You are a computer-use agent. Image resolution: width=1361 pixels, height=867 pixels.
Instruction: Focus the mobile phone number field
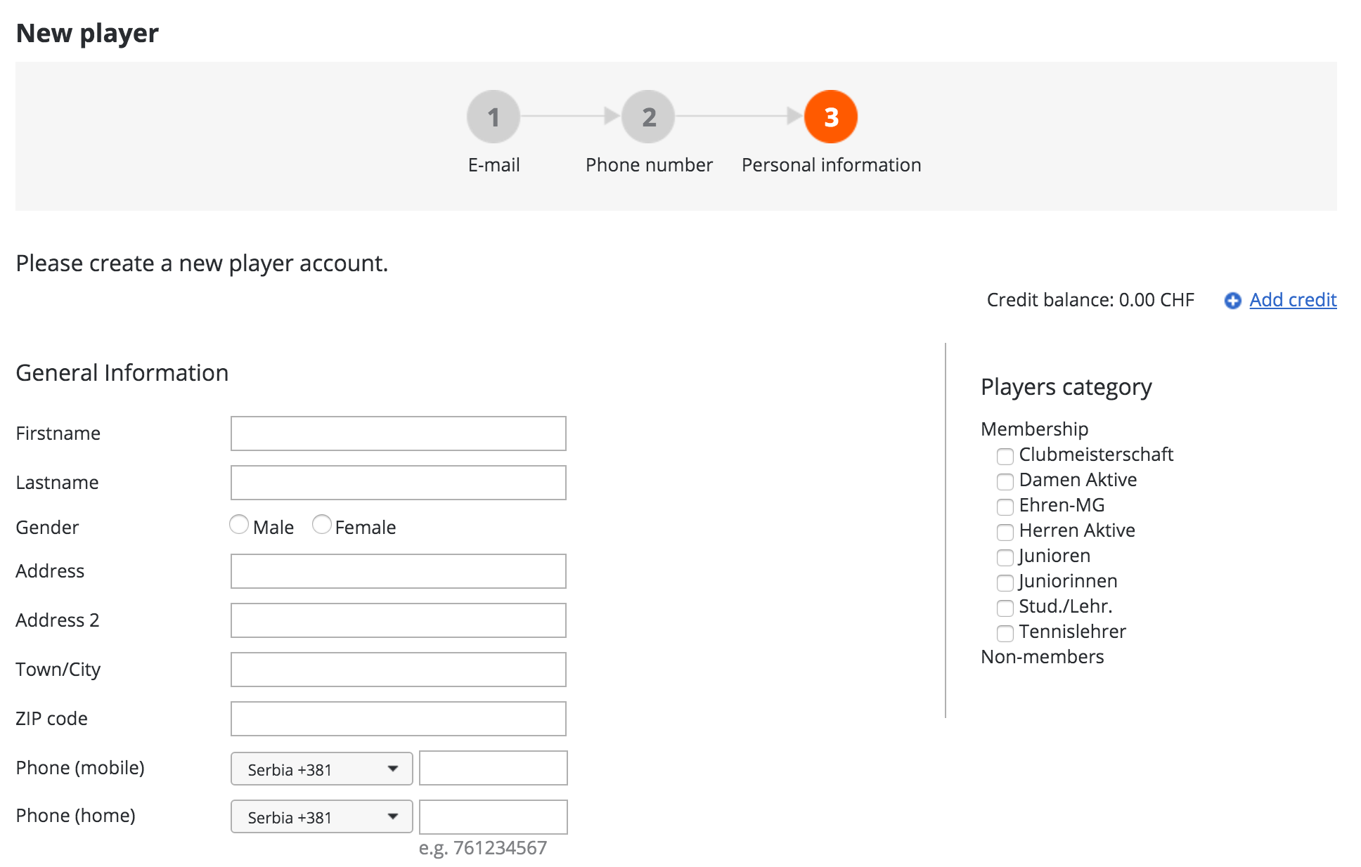pos(494,768)
